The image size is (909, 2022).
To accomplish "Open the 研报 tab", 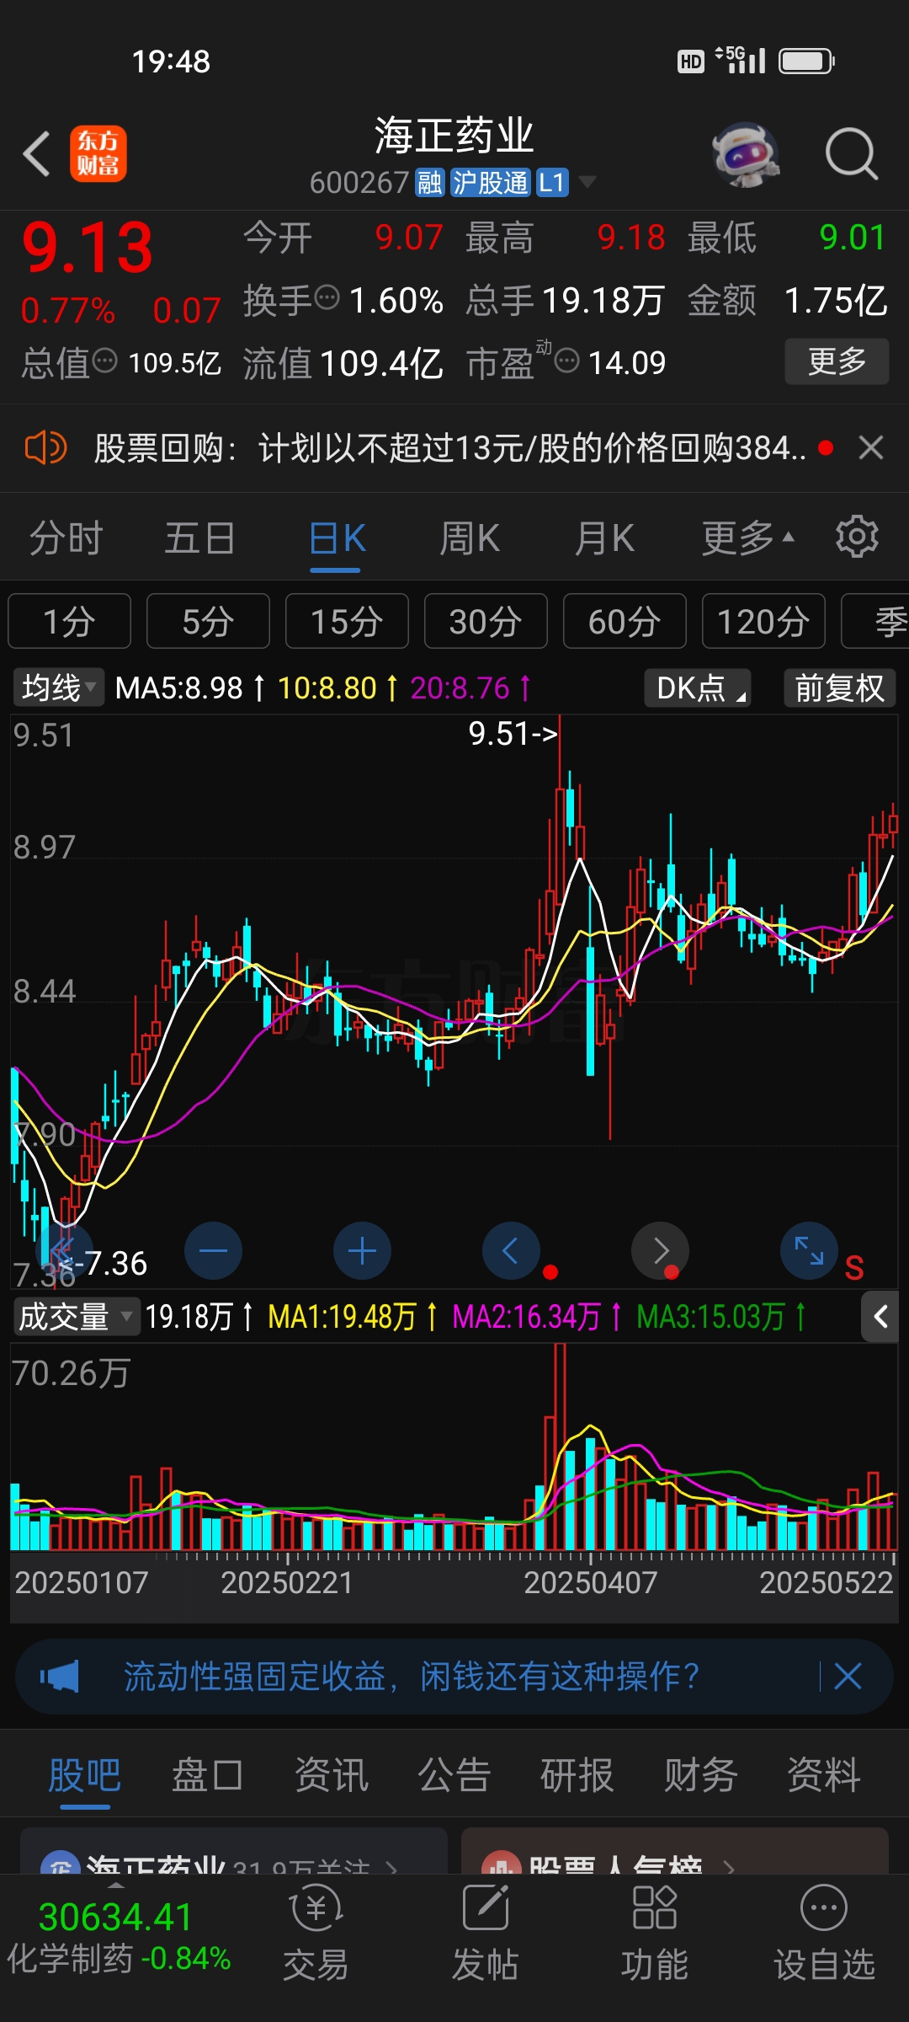I will (577, 1776).
